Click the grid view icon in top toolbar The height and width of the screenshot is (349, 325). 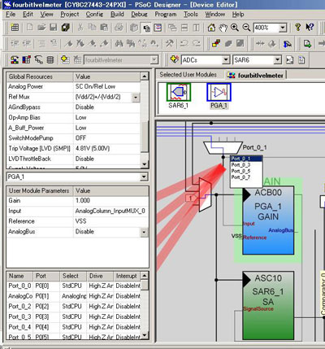tap(15, 28)
